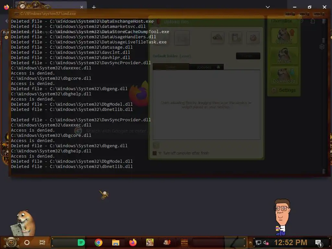Screen dimensions: 332x249
Task: Click hamster reading newspaper desktop widget
Action: 23,223
